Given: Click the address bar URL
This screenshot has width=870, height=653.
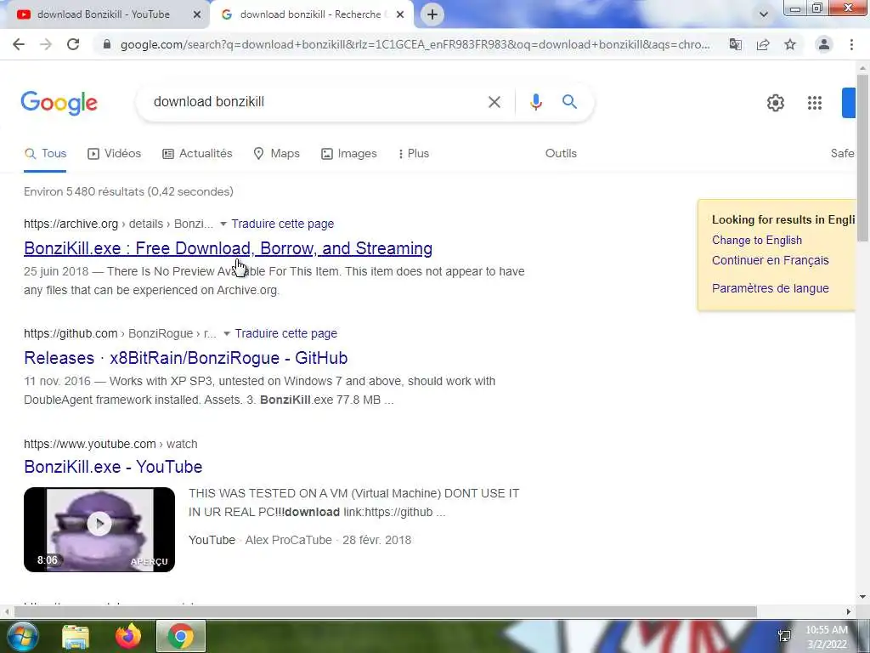Looking at the screenshot, I should [x=415, y=44].
